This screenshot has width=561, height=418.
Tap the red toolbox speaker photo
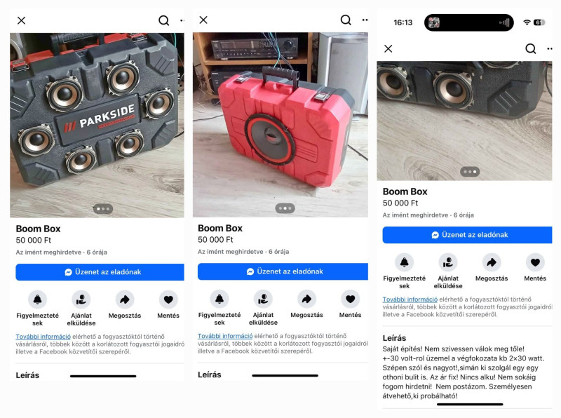pyautogui.click(x=280, y=125)
